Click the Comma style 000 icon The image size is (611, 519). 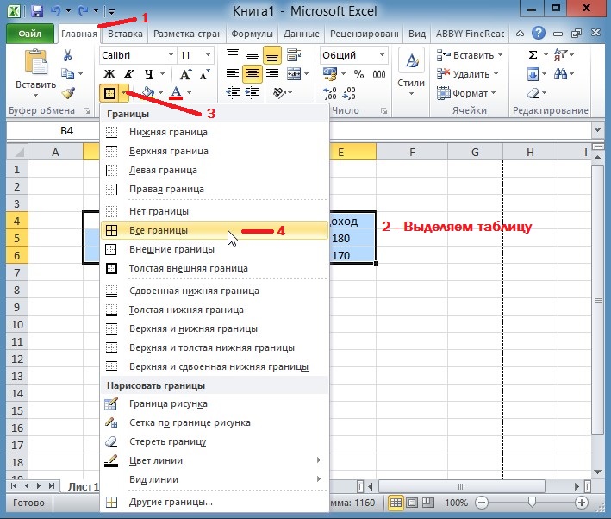(379, 74)
